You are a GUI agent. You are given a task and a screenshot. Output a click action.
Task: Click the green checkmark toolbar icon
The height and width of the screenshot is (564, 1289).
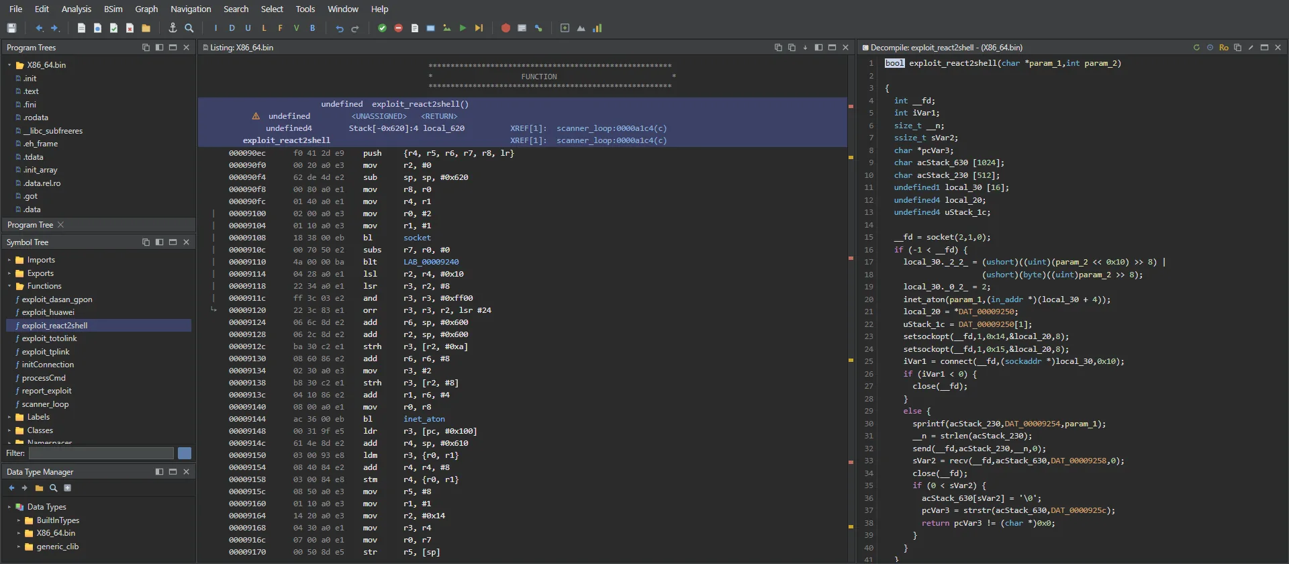tap(382, 28)
